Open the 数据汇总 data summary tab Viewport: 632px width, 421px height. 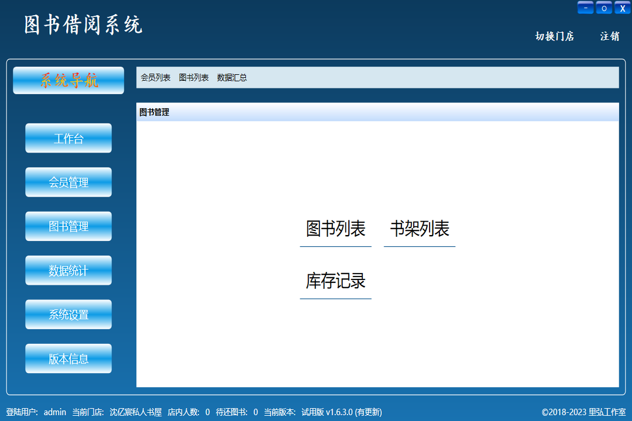(x=231, y=77)
